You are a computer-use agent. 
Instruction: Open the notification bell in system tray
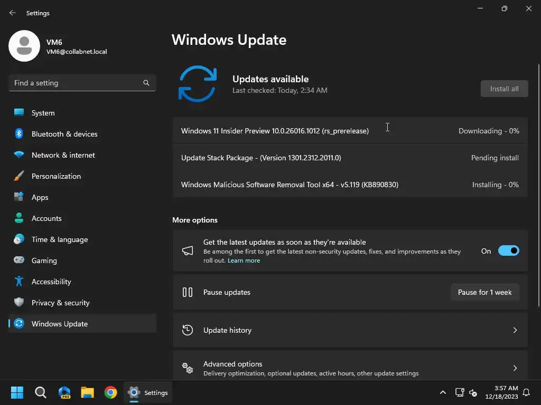(x=526, y=392)
